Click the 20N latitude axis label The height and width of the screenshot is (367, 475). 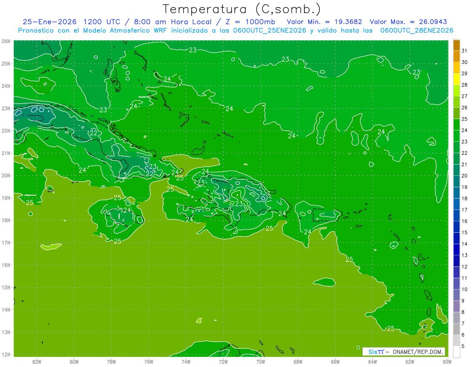pyautogui.click(x=6, y=175)
